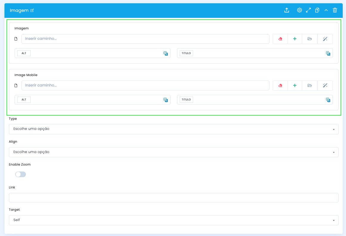Open the Type dropdown

[173, 129]
